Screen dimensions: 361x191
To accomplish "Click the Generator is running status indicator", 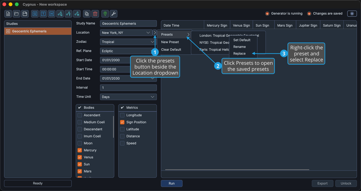I will pyautogui.click(x=284, y=13).
